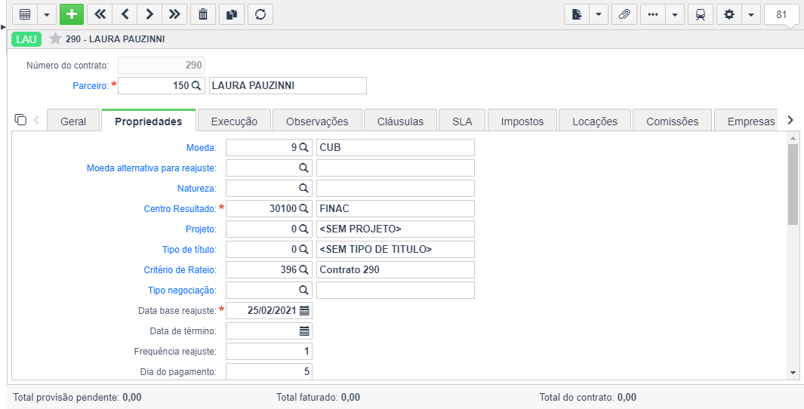Image resolution: width=804 pixels, height=409 pixels.
Task: Click the Tipo de título label link
Action: coord(189,250)
